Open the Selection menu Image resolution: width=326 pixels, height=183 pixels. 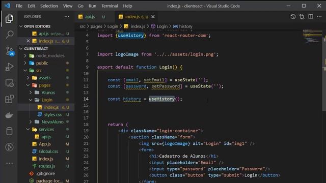49,6
